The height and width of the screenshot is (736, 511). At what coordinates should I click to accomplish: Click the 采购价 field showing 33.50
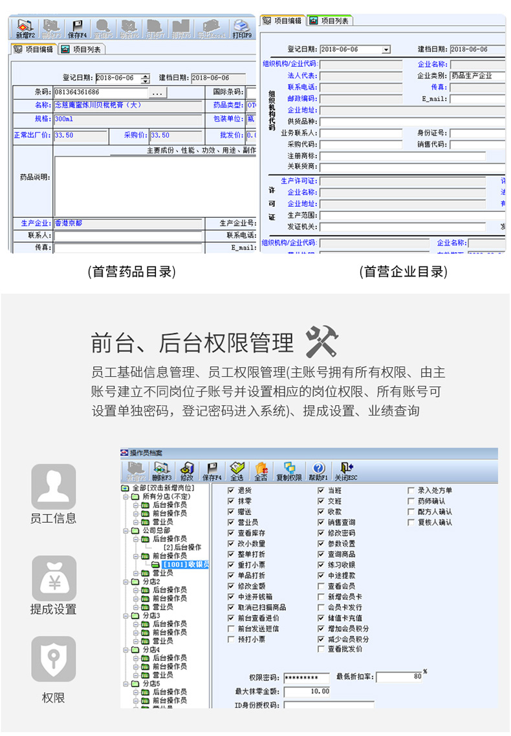coord(176,136)
